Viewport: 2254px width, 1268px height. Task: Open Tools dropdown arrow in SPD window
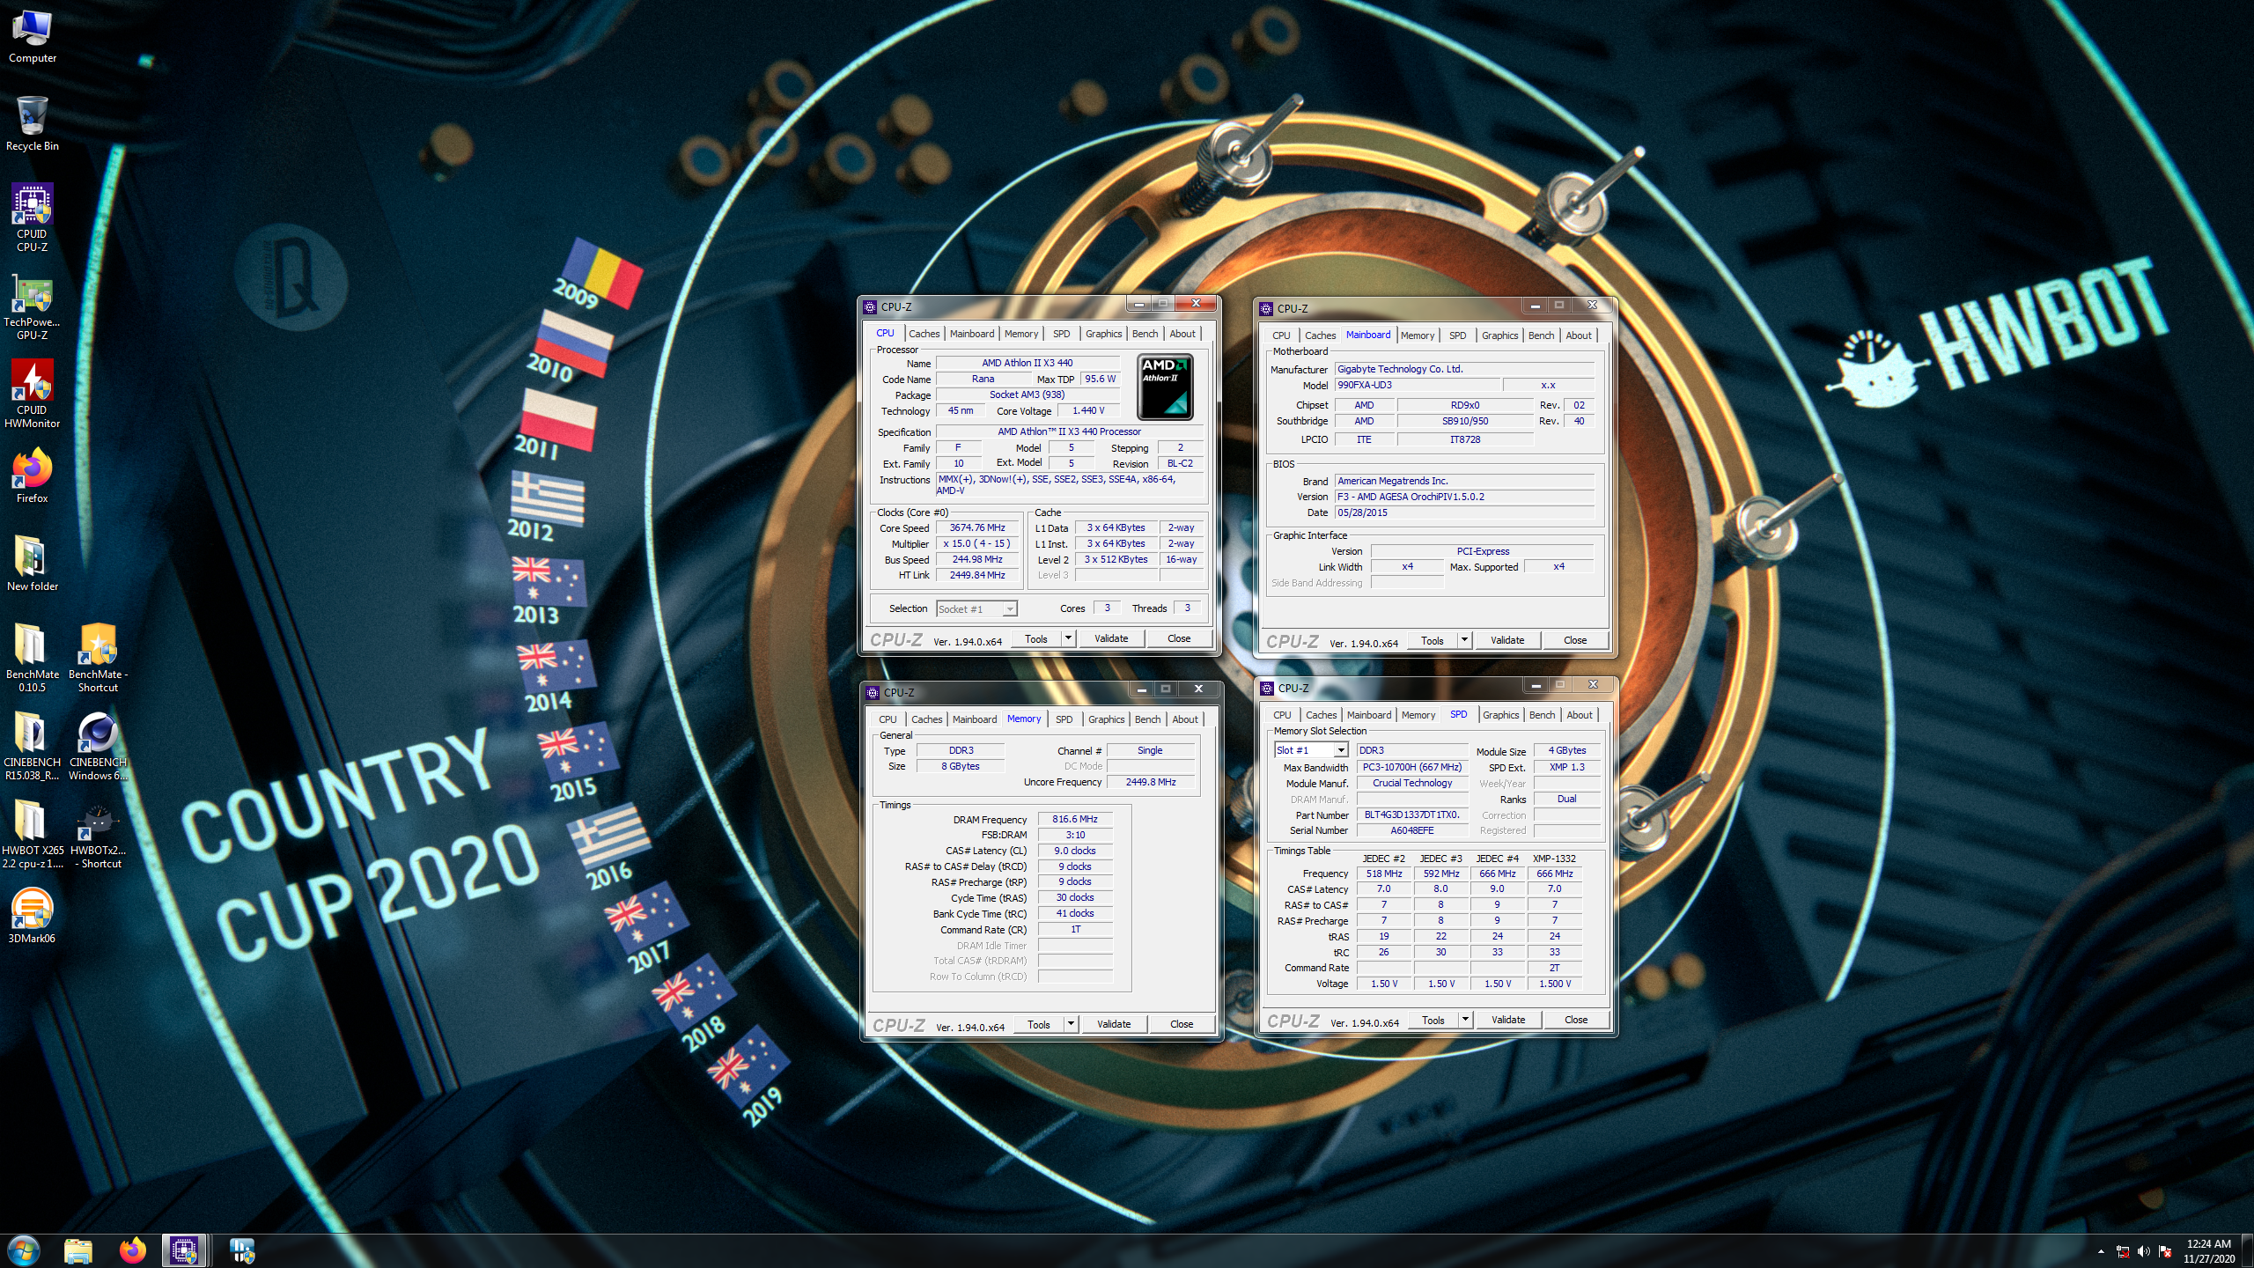(1465, 1020)
